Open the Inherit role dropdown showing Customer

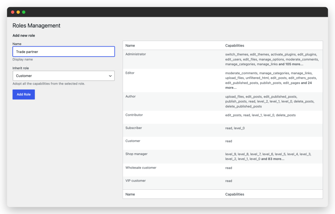(x=64, y=76)
